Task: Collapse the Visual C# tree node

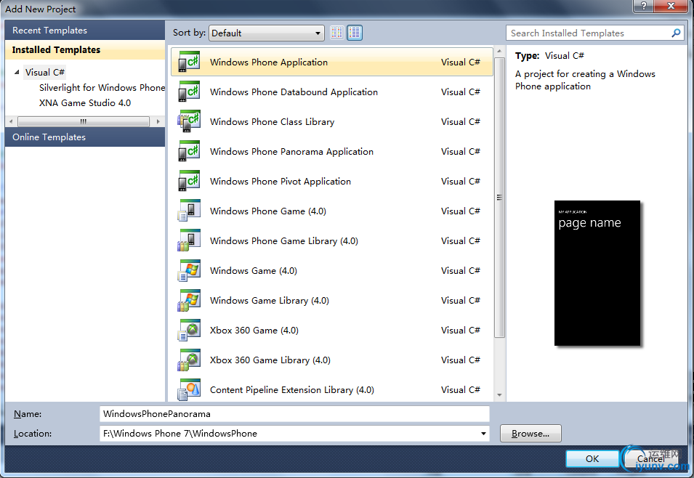Action: click(x=17, y=72)
